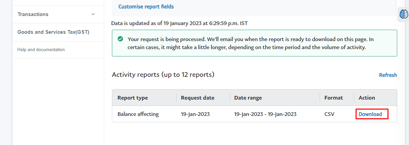Click the Request date column header
The image size is (409, 145).
tap(198, 98)
